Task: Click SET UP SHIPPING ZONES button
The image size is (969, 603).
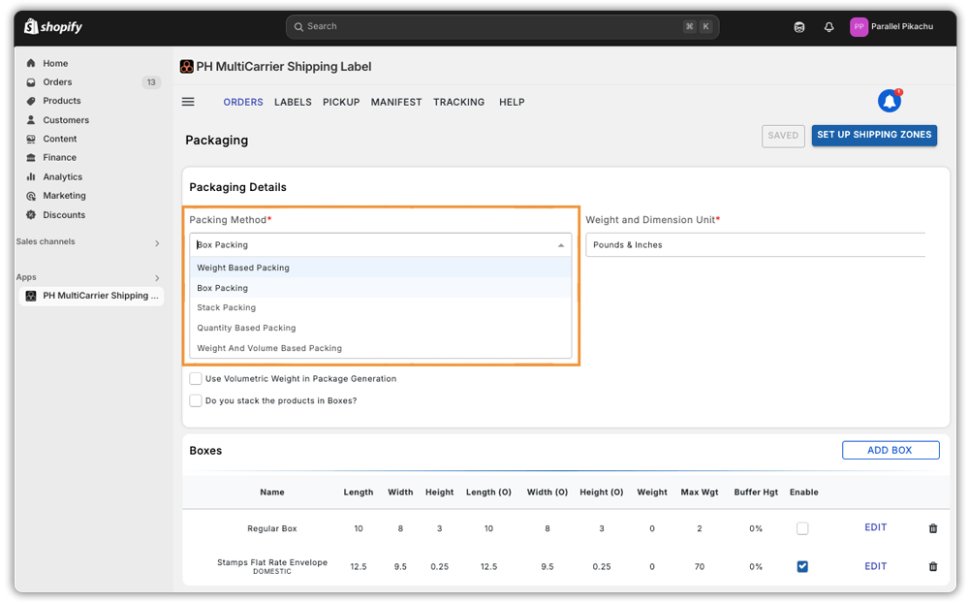Action: (874, 135)
